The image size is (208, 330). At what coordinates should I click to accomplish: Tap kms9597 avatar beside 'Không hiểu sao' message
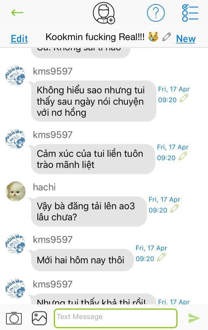(15, 76)
